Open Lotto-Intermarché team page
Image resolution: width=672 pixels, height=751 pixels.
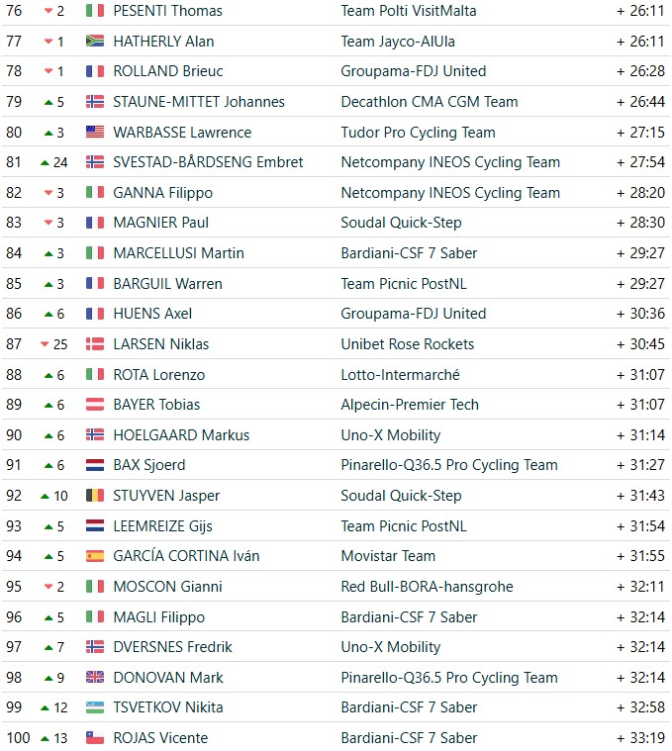pyautogui.click(x=400, y=375)
